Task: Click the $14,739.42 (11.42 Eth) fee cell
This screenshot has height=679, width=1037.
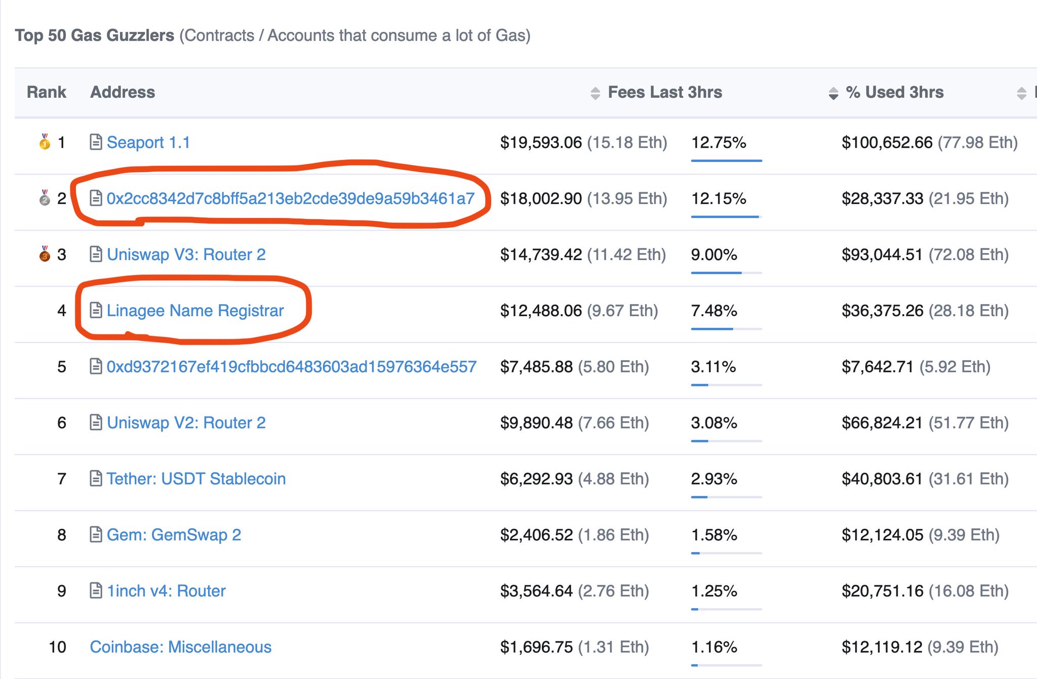Action: click(583, 254)
